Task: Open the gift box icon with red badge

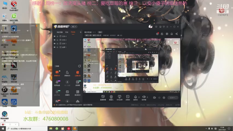Action: [x=157, y=34]
